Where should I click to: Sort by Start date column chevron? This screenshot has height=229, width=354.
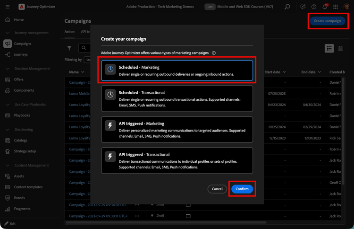click(x=284, y=72)
